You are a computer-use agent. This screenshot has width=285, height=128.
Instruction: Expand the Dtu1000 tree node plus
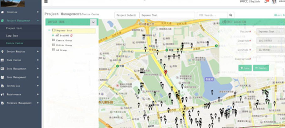click(53, 35)
